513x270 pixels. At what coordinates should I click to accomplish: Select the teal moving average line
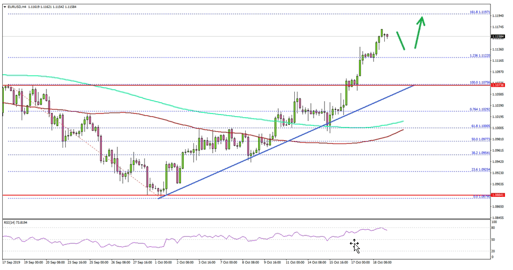162,101
